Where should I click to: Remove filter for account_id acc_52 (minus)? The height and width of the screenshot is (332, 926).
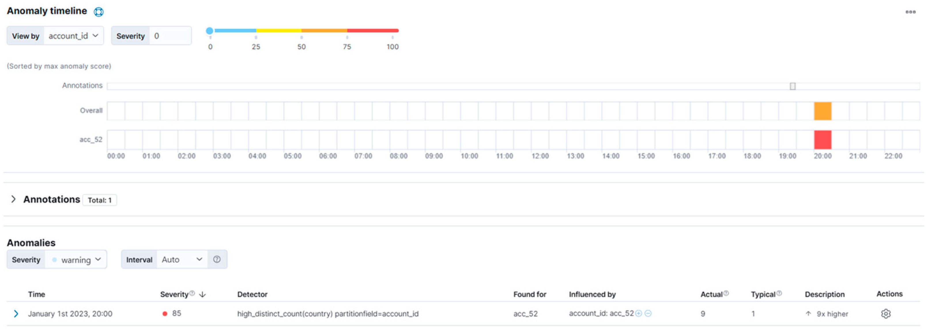point(648,313)
